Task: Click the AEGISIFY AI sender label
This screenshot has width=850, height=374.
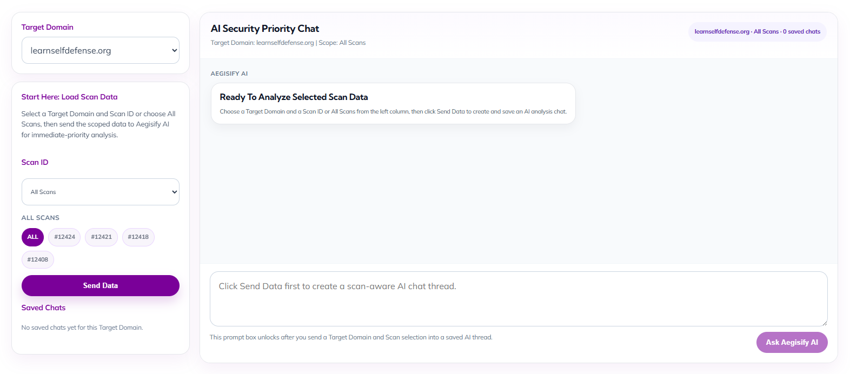Action: tap(229, 74)
